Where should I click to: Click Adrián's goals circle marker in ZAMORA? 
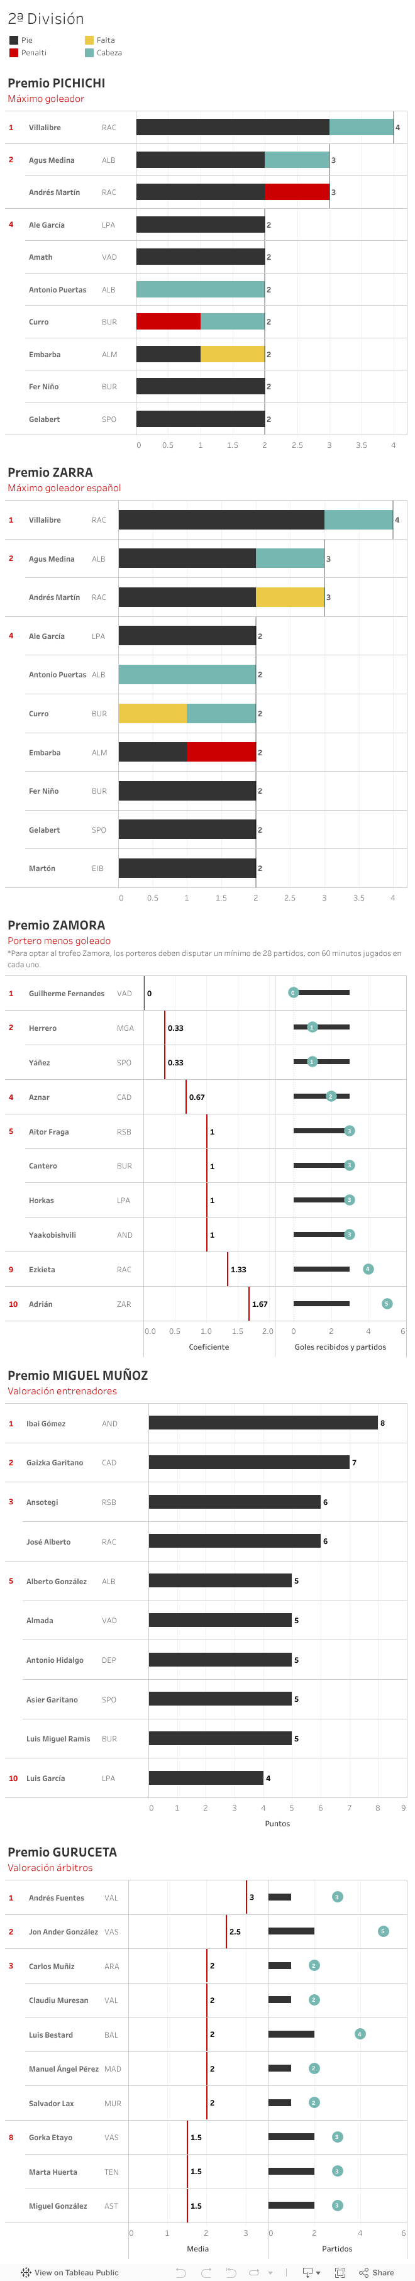tap(387, 1304)
